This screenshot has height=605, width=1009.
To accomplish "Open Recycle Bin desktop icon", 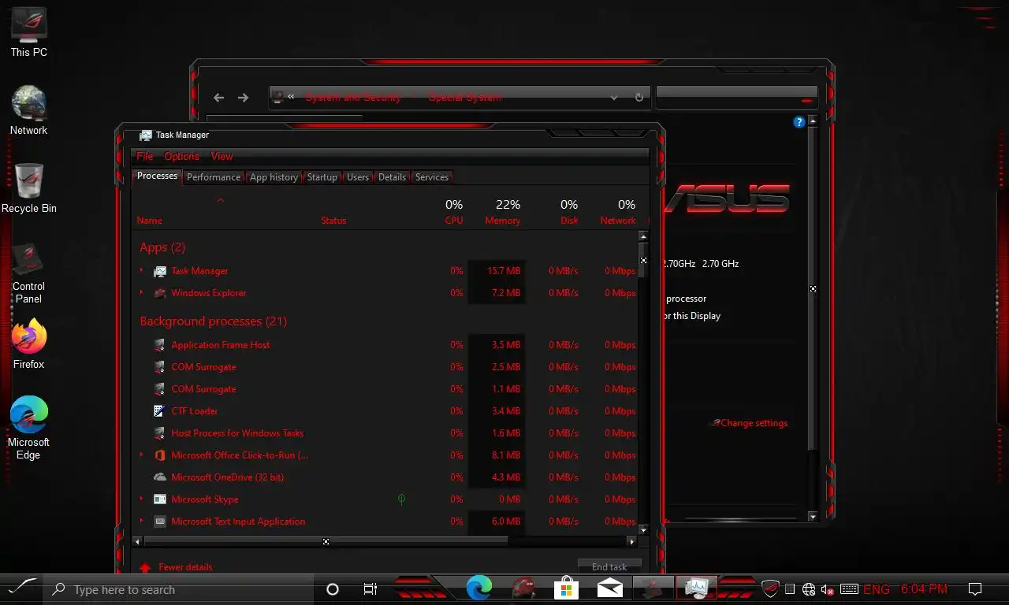I will tap(28, 188).
